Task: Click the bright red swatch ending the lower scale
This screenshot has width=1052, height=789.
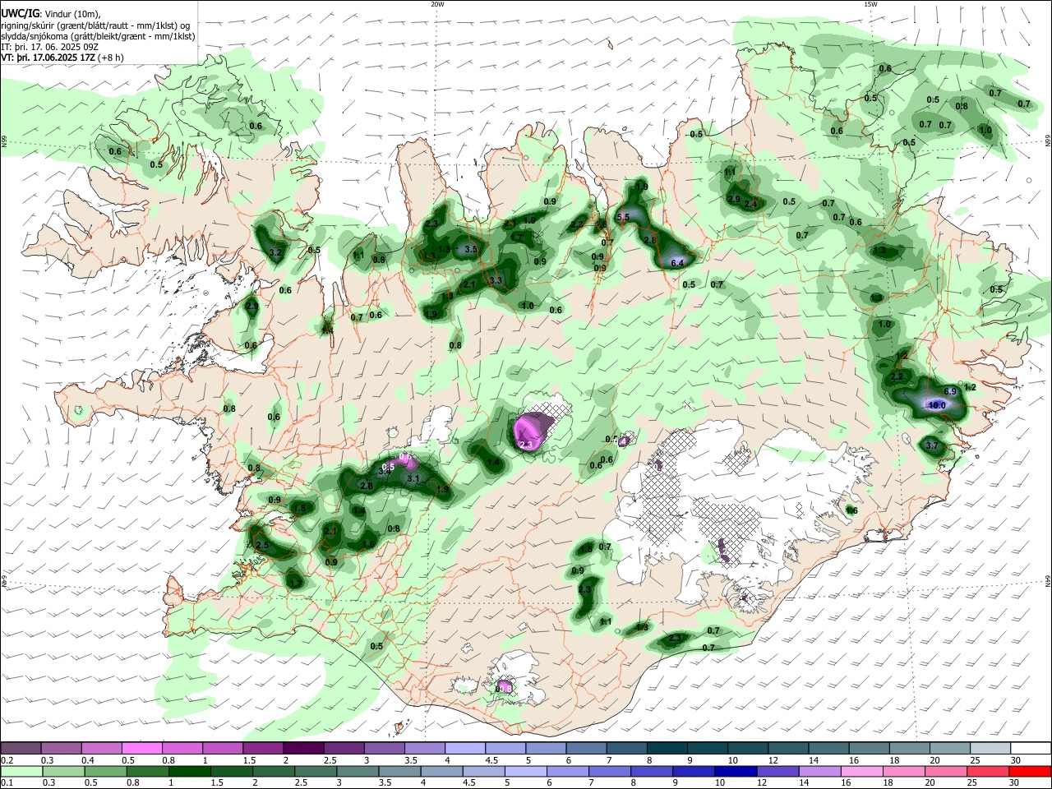Action: pos(1029,771)
